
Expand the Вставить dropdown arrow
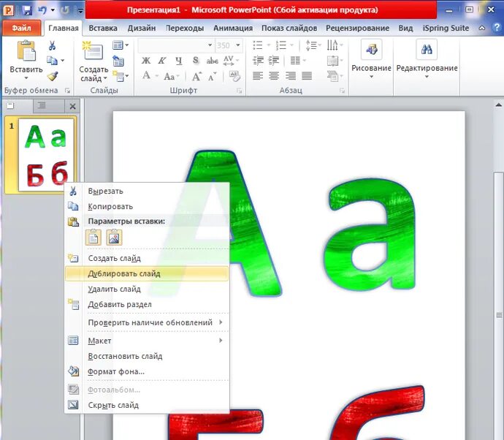pyautogui.click(x=26, y=78)
